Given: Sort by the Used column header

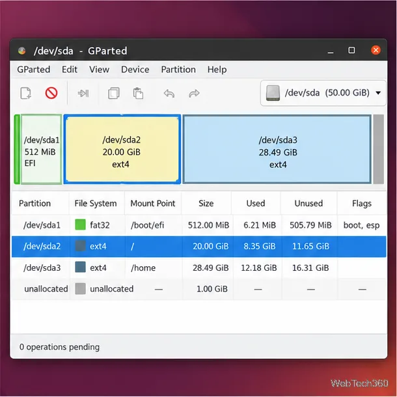Looking at the screenshot, I should [x=256, y=203].
